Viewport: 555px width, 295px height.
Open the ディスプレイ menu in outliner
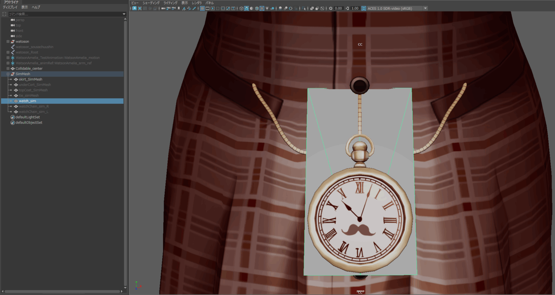[10, 7]
